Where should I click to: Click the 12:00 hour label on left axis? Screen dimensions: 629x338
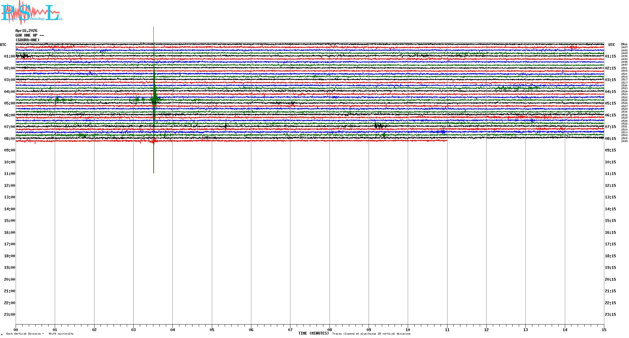click(9, 186)
